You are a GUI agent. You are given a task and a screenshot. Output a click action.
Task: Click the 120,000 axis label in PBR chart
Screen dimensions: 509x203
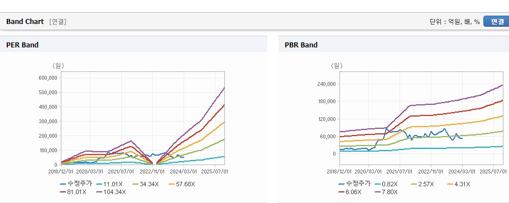tap(326, 119)
